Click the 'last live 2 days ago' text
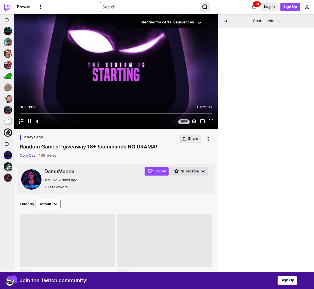This screenshot has height=289, width=314. pyautogui.click(x=61, y=180)
